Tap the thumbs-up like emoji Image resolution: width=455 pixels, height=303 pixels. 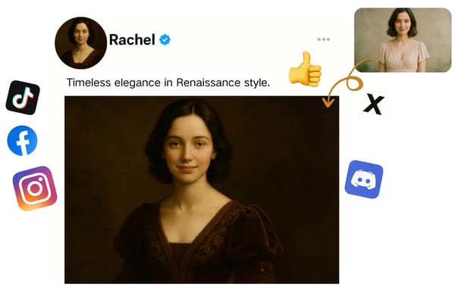(306, 69)
